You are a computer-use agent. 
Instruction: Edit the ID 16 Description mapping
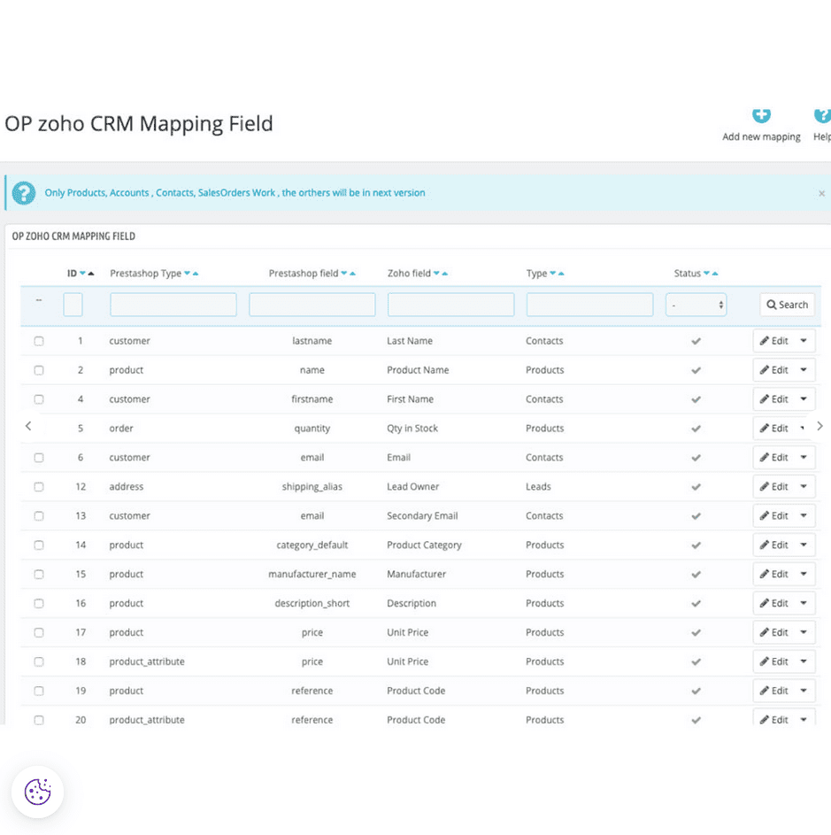click(x=774, y=603)
